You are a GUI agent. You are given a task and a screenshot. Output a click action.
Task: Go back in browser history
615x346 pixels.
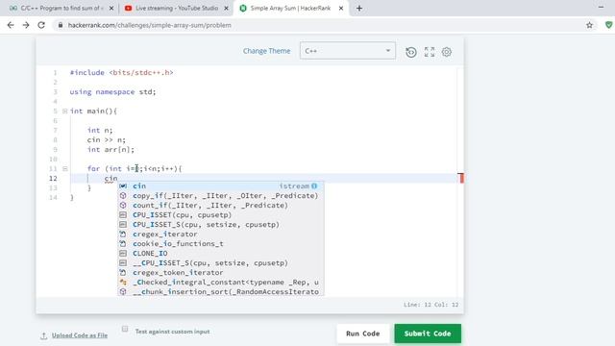[11, 25]
